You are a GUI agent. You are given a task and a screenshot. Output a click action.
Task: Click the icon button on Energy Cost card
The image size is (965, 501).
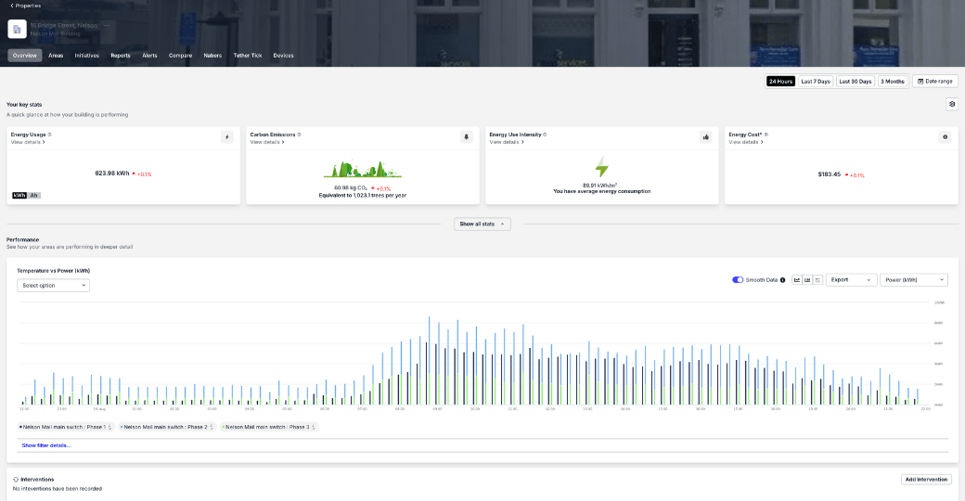(x=946, y=136)
